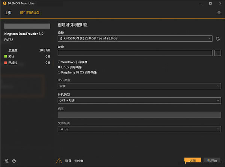Screen dimensions: 225x167
Task: Select Windows 引导映像 radio option
Action: coord(59,62)
